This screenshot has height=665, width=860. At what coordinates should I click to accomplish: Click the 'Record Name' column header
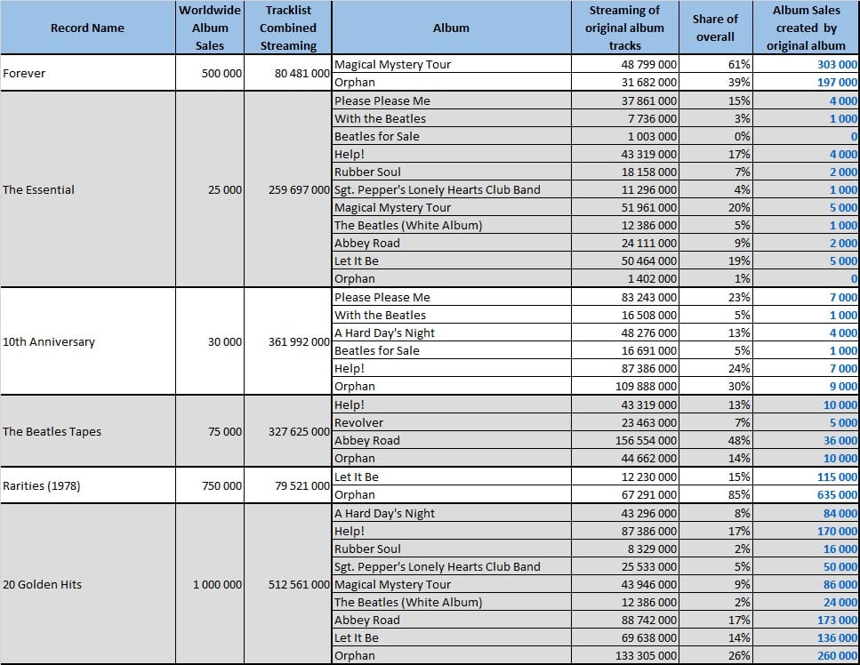click(x=88, y=28)
